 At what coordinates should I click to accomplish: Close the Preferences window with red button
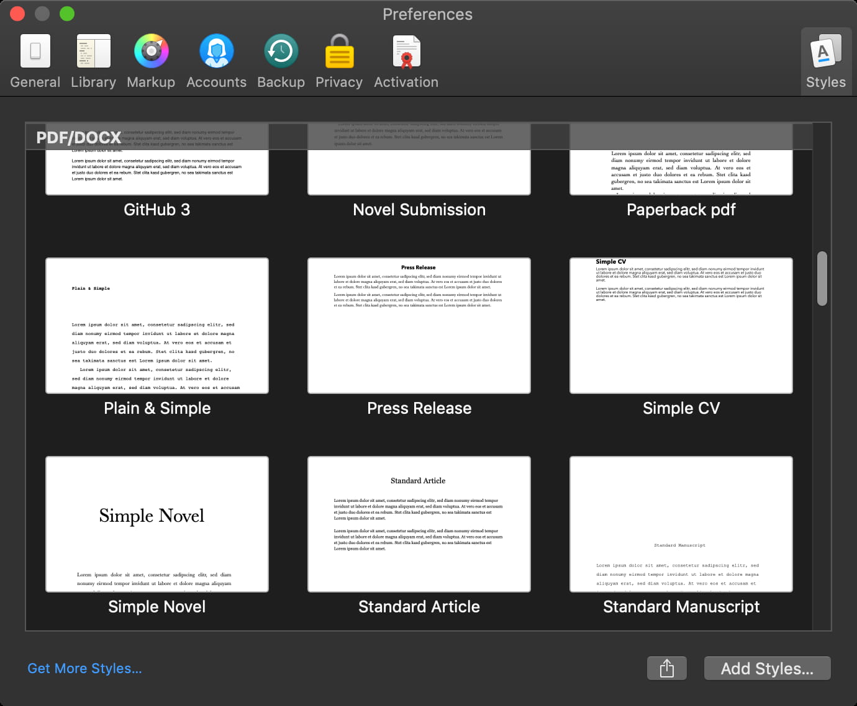(x=17, y=14)
